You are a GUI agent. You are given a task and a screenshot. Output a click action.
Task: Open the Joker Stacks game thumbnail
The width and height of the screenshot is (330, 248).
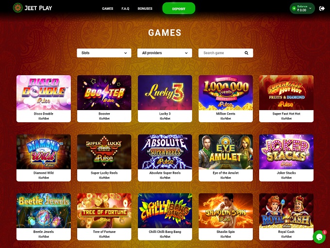tap(286, 152)
